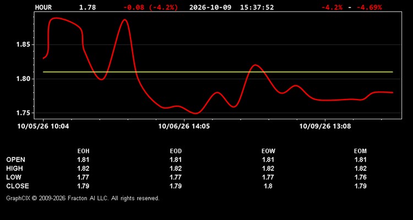413x220 pixels.
Task: Select the EOD column header
Action: (x=176, y=151)
